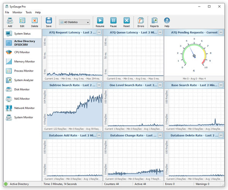228x190 pixels.
Task: Open the Database Change Rate panel dropdown
Action: pyautogui.click(x=160, y=135)
